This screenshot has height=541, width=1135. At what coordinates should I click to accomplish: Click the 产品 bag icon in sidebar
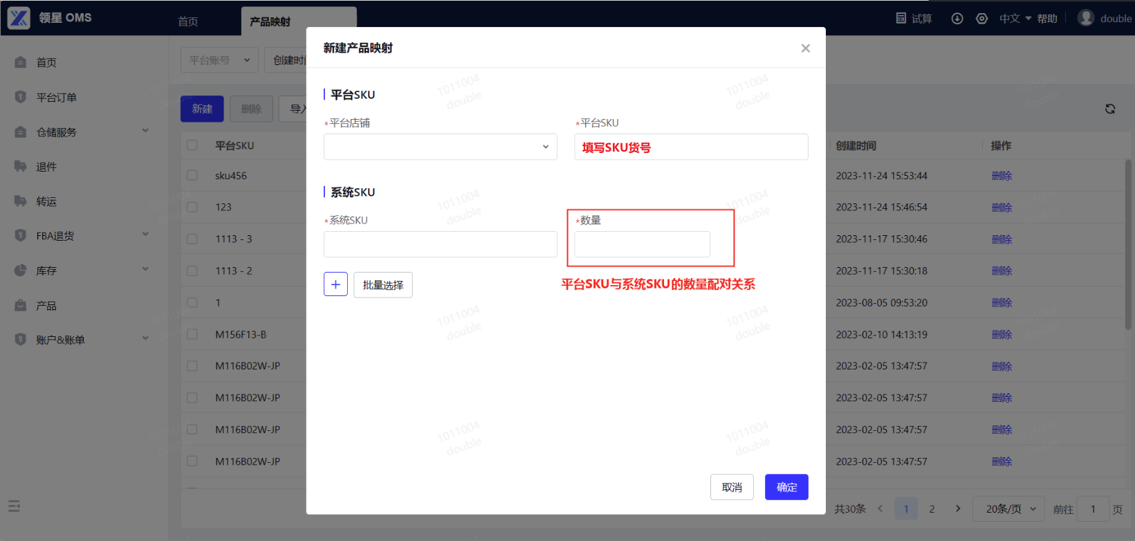[21, 305]
